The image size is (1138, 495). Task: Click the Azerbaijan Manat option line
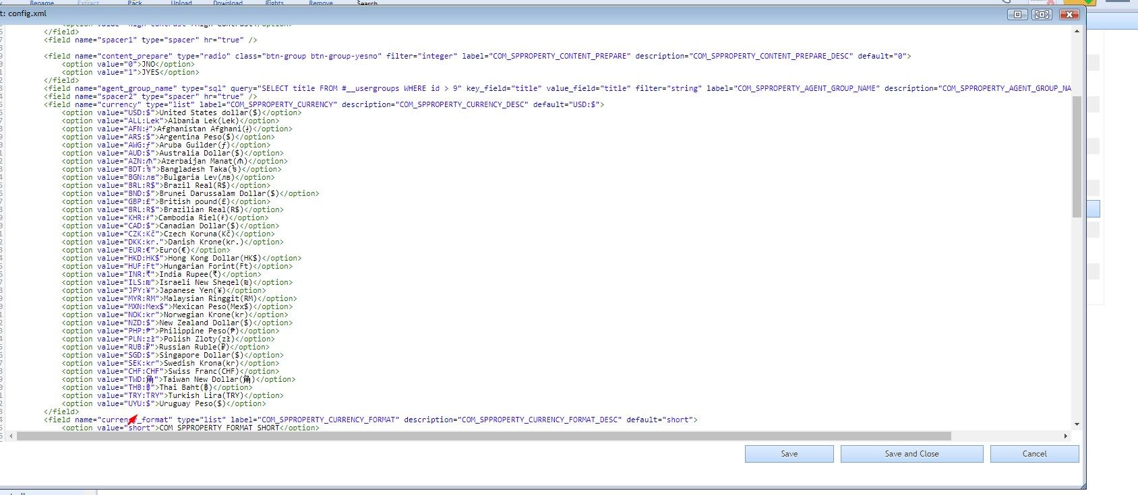pos(175,161)
